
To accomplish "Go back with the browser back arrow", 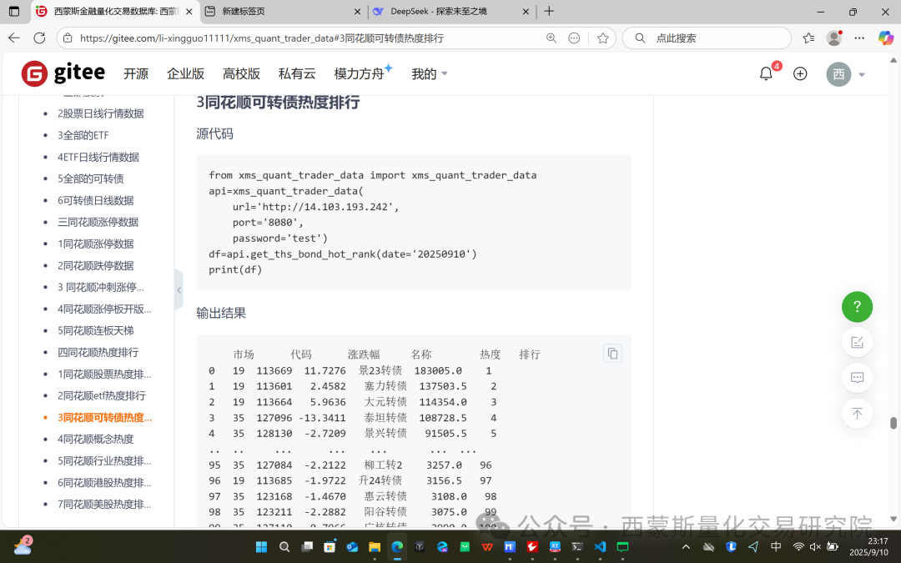I will [x=14, y=38].
